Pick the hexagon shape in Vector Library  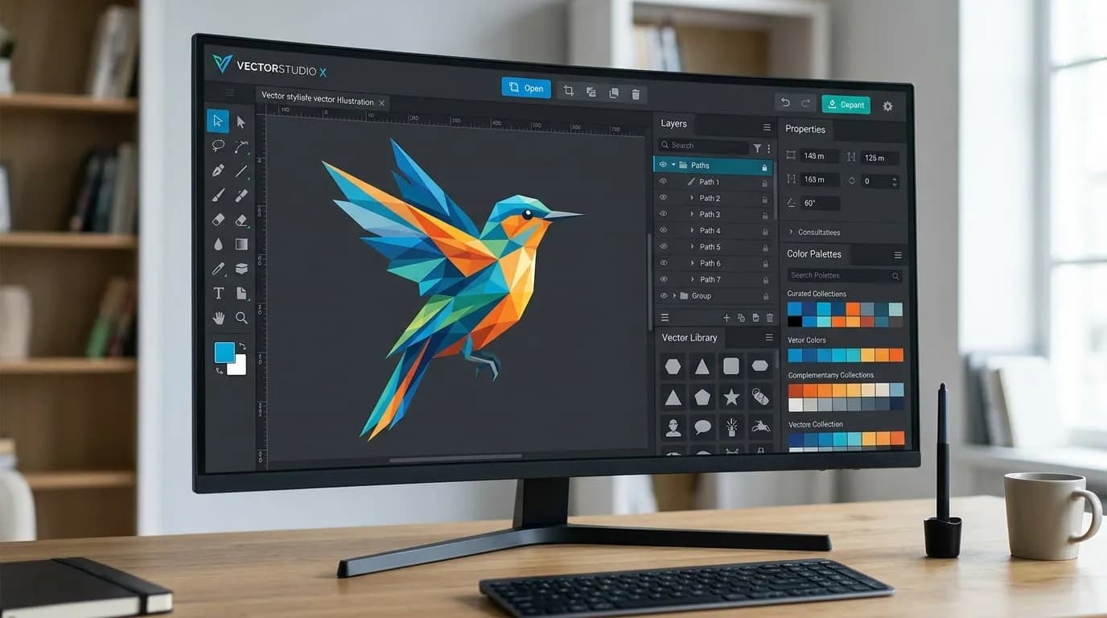coord(673,366)
